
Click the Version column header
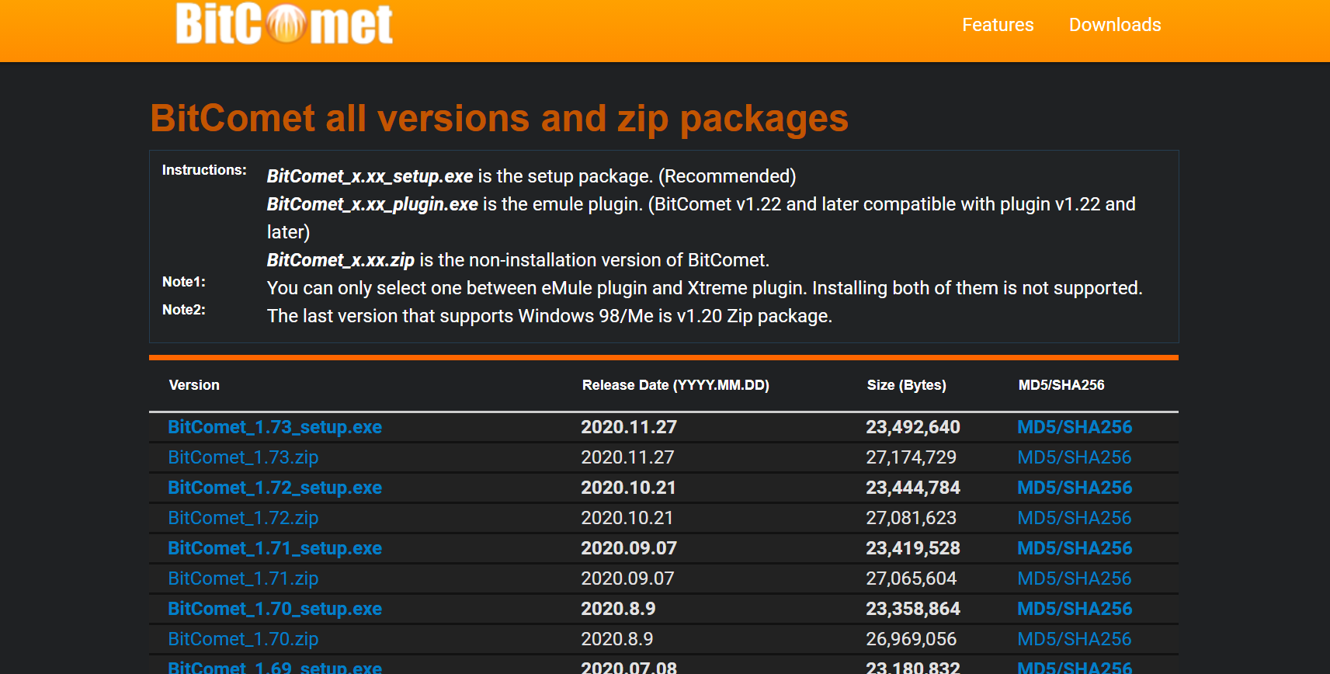(194, 385)
